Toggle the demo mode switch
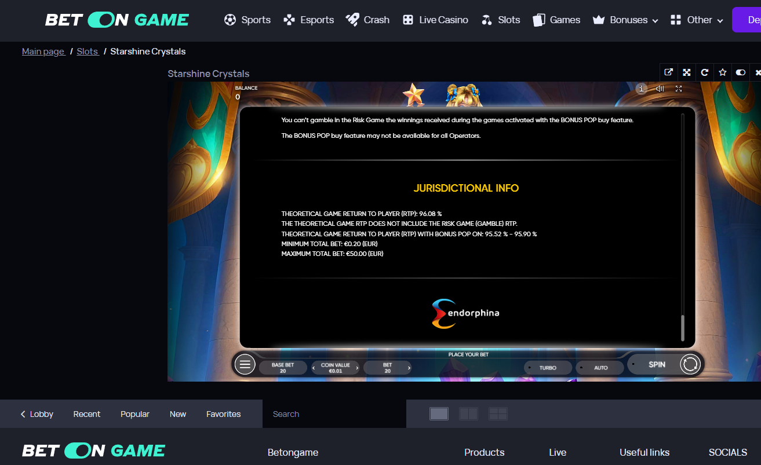 (x=740, y=72)
